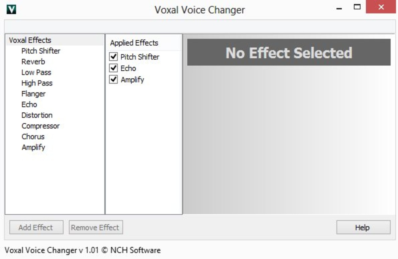Viewport: 398px width, 259px height.
Task: Choose Amplify in the Voxal Effects tree
Action: (x=33, y=147)
